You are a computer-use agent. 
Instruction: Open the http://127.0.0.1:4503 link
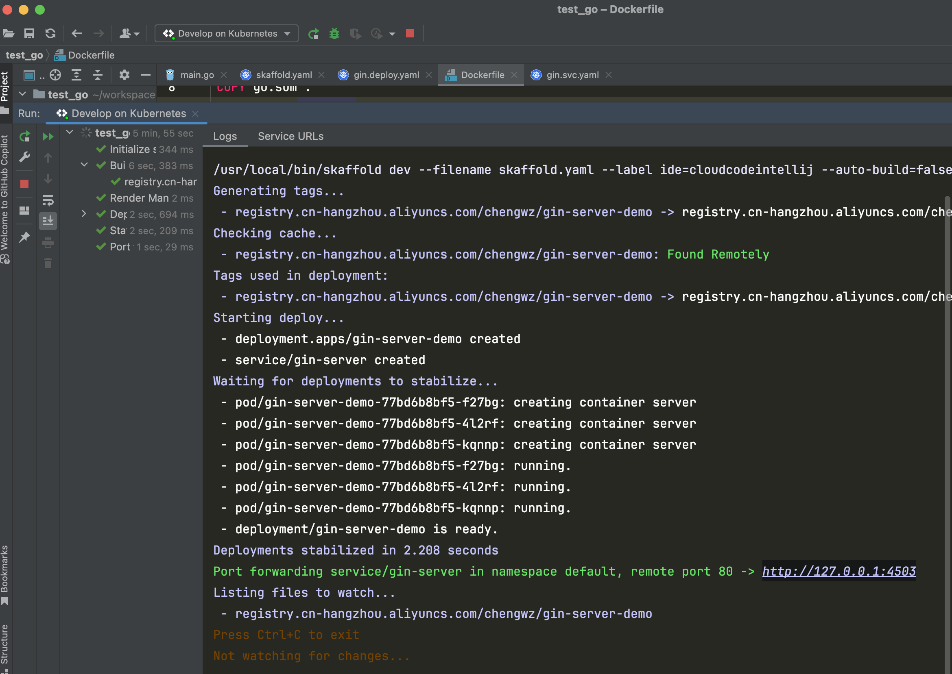[x=838, y=572]
